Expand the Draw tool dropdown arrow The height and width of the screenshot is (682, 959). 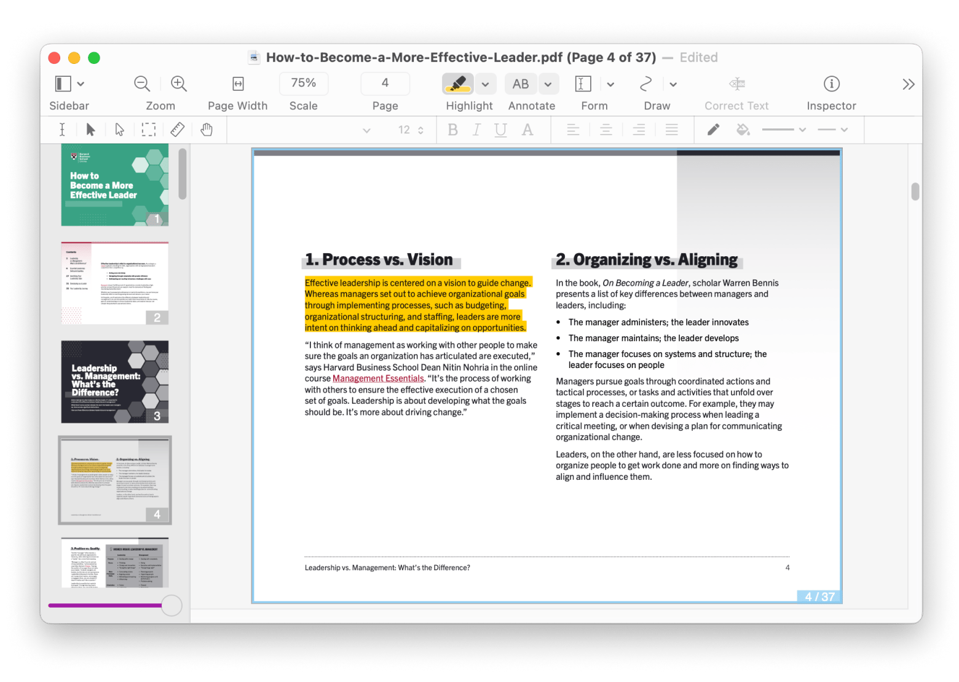673,84
